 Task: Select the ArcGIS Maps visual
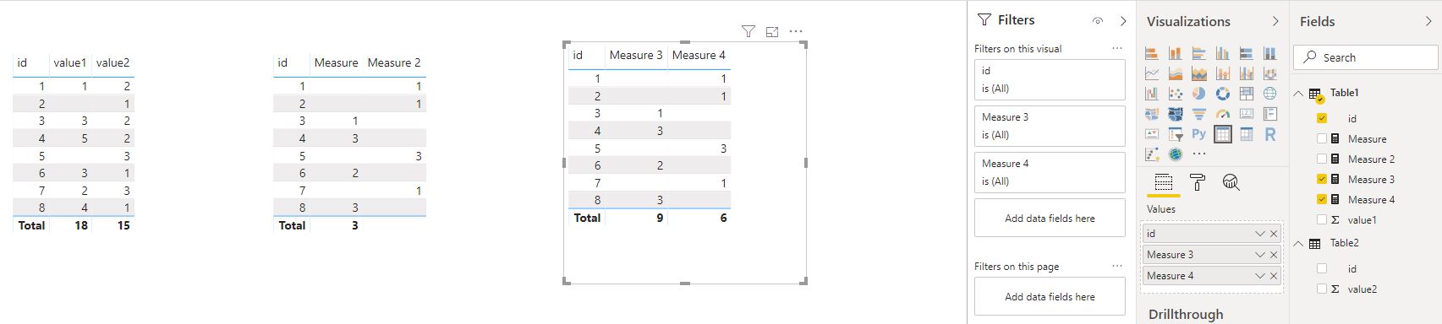pos(1176,154)
